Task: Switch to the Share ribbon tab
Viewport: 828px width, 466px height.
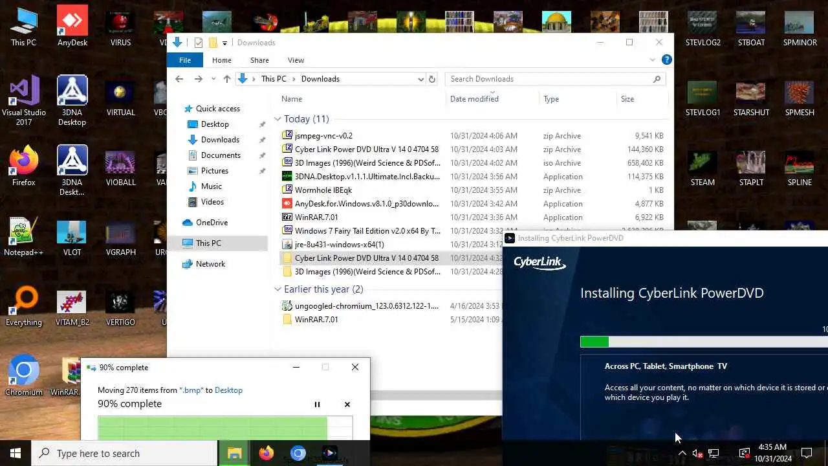Action: coord(259,60)
